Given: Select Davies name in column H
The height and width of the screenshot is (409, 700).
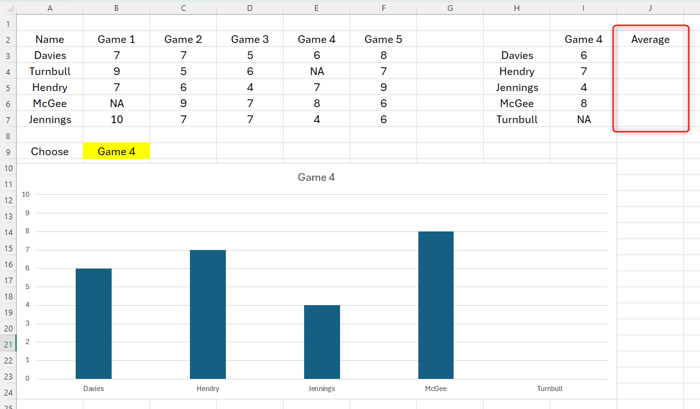Looking at the screenshot, I should coord(517,55).
